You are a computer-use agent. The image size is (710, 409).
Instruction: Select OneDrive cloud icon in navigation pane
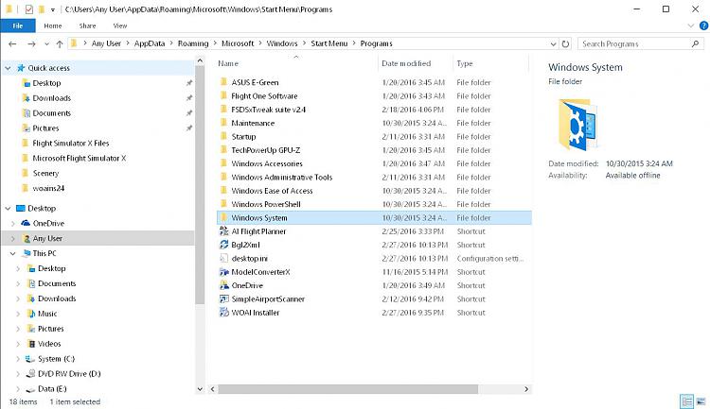pyautogui.click(x=26, y=223)
